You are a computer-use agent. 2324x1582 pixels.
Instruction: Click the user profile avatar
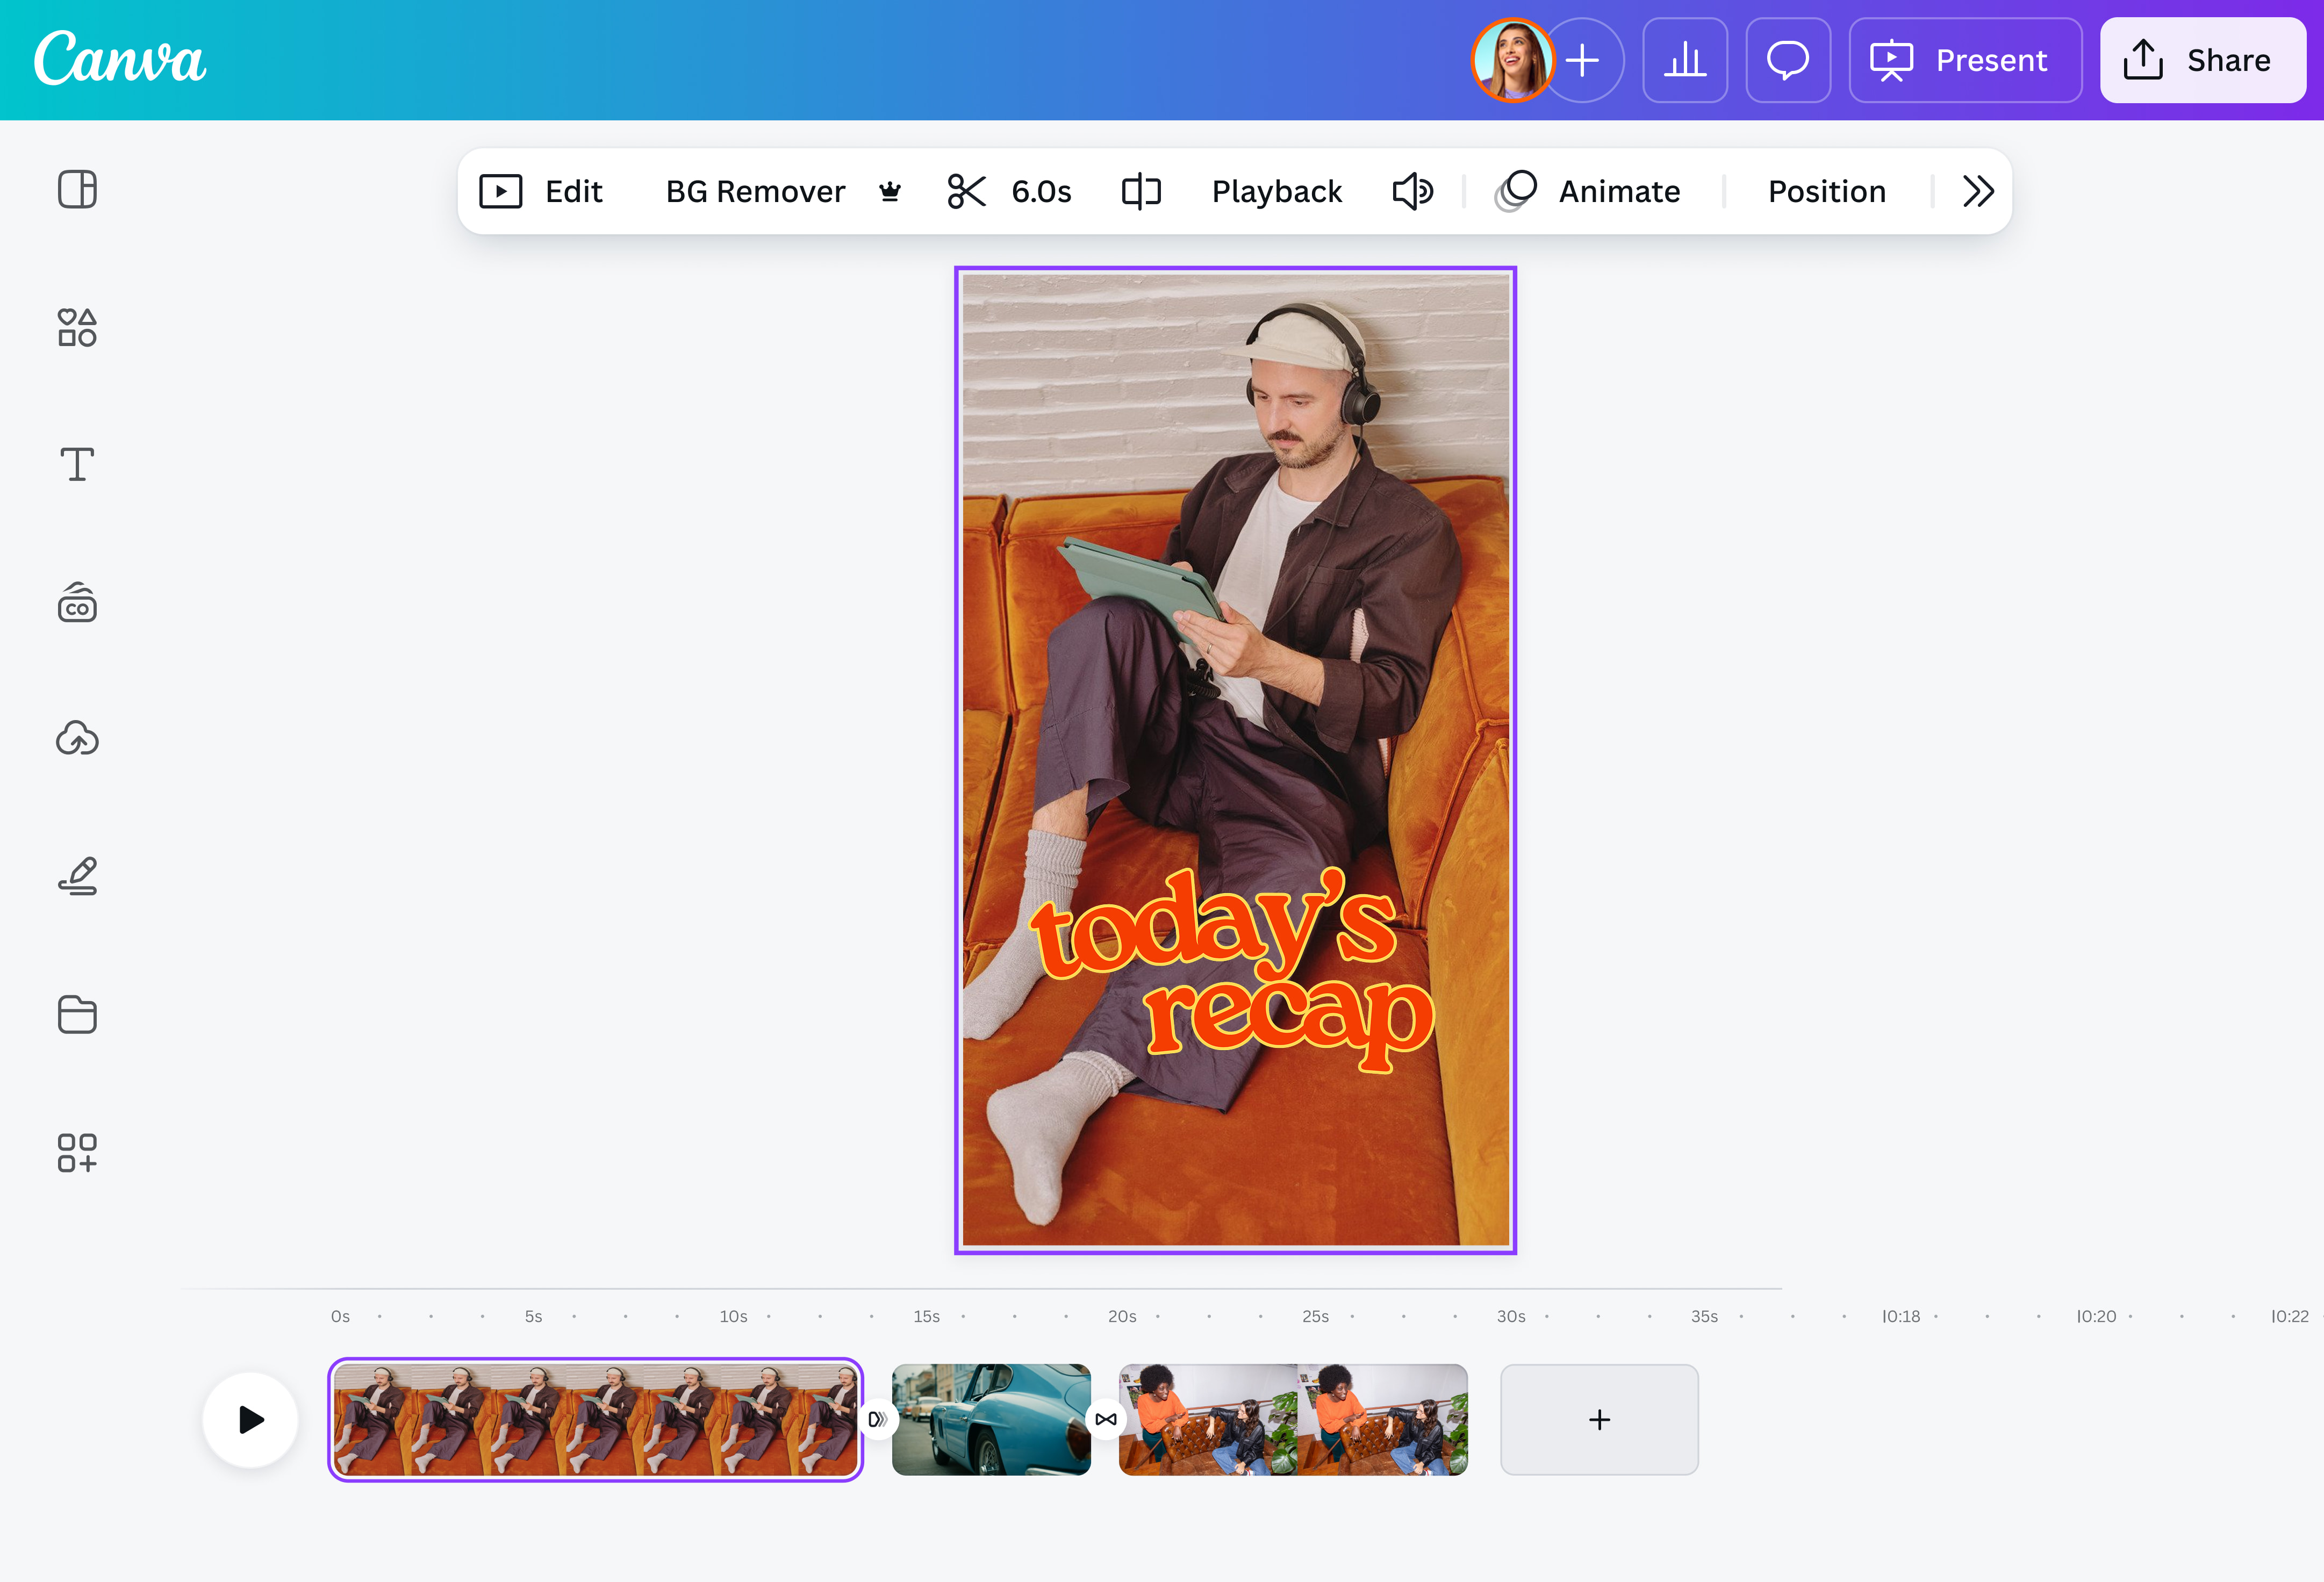1512,60
